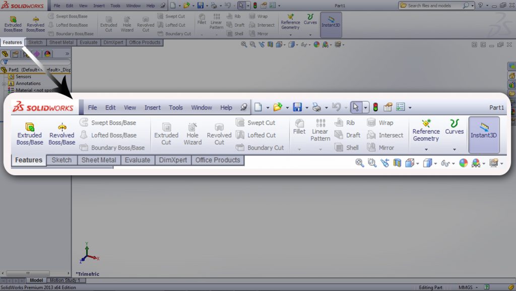Open Insert menu in small top menu bar
The image size is (516, 291).
pos(99,6)
